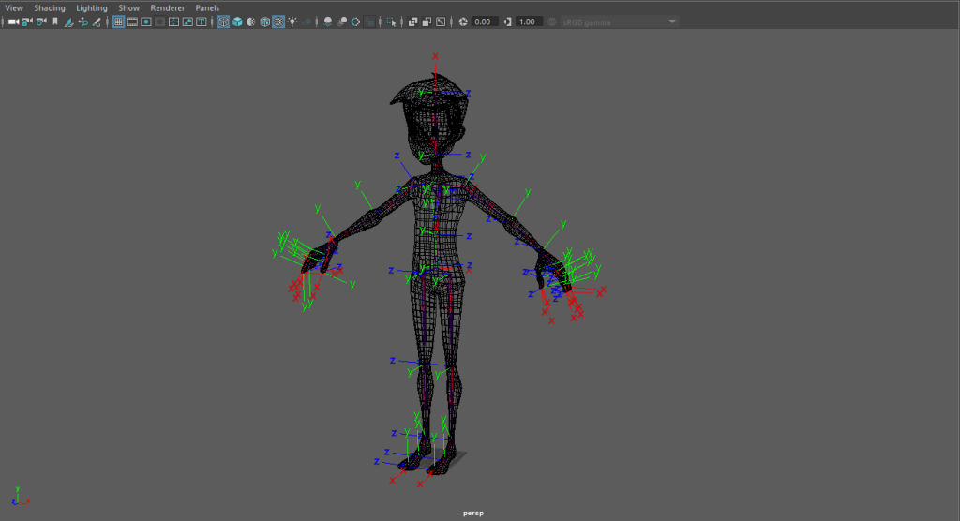Click the Isolate Select icon
Screen dimensions: 960x521
pos(391,22)
